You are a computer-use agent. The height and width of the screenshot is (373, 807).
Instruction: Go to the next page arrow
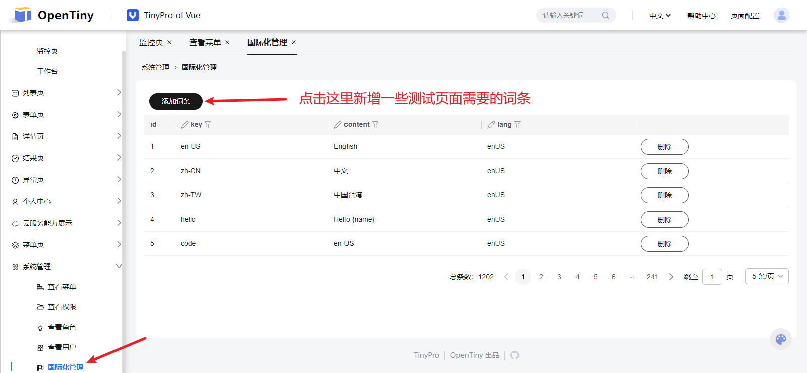point(671,277)
